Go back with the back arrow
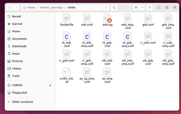The height and width of the screenshot is (114, 181). (10, 7)
